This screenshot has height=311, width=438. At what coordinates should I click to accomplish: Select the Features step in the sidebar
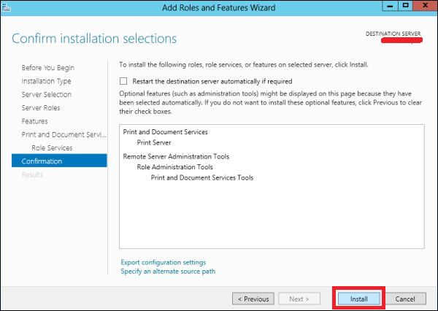(35, 121)
